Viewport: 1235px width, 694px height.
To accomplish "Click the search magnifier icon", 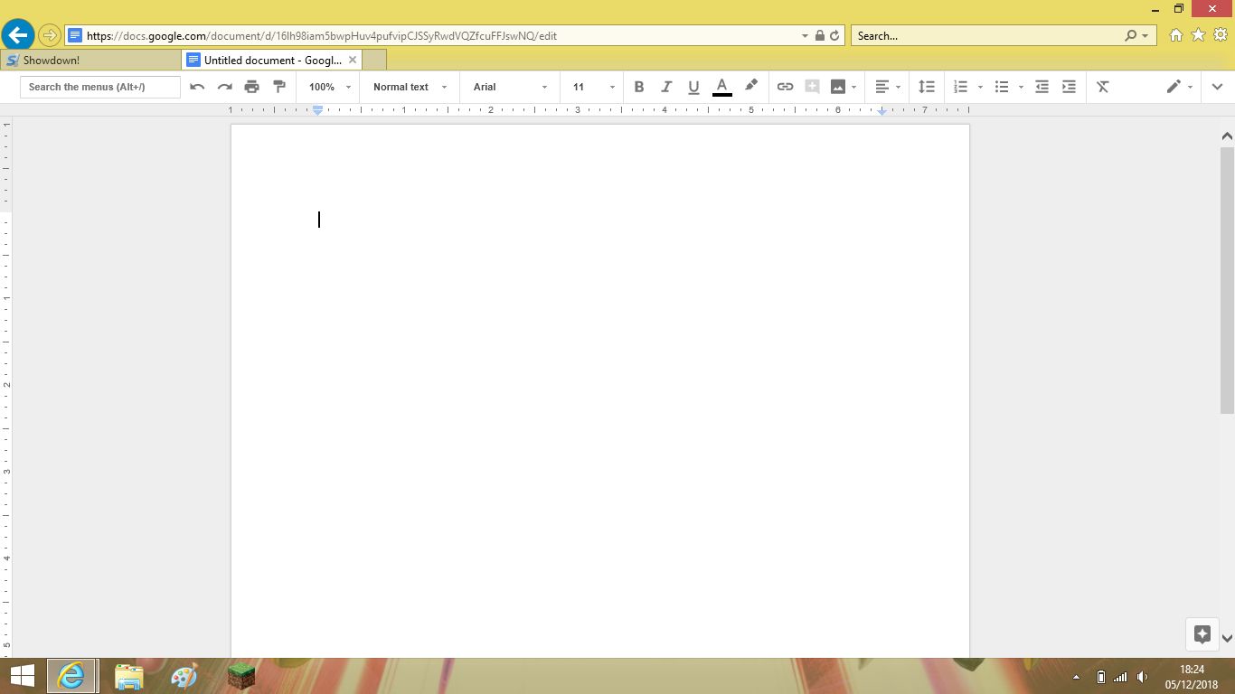I will (x=1130, y=36).
